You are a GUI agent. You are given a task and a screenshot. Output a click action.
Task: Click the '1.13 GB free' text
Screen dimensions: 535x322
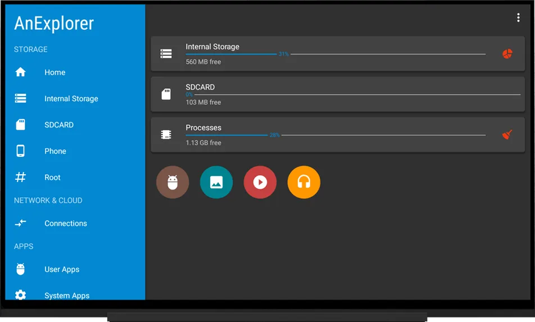[x=203, y=143]
